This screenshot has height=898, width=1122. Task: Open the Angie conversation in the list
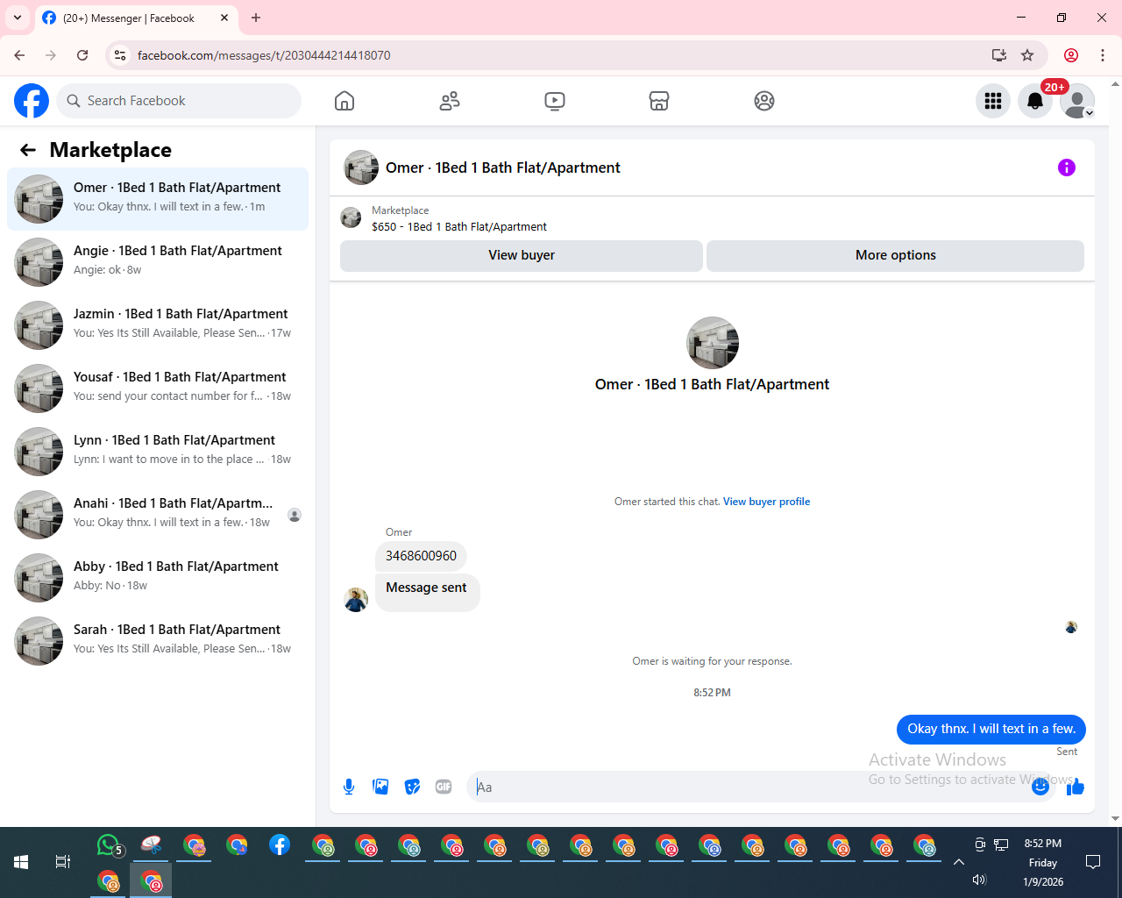point(158,262)
